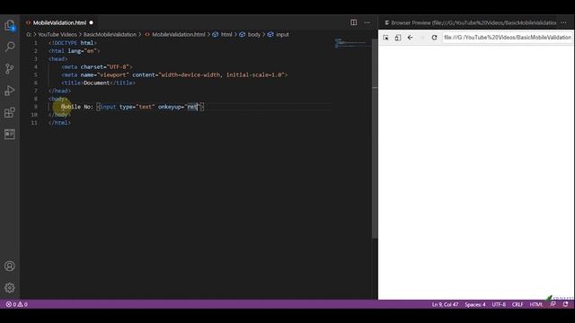Click the unsaved dot on MobileValidation.html tab
575x323 pixels.
pos(92,22)
